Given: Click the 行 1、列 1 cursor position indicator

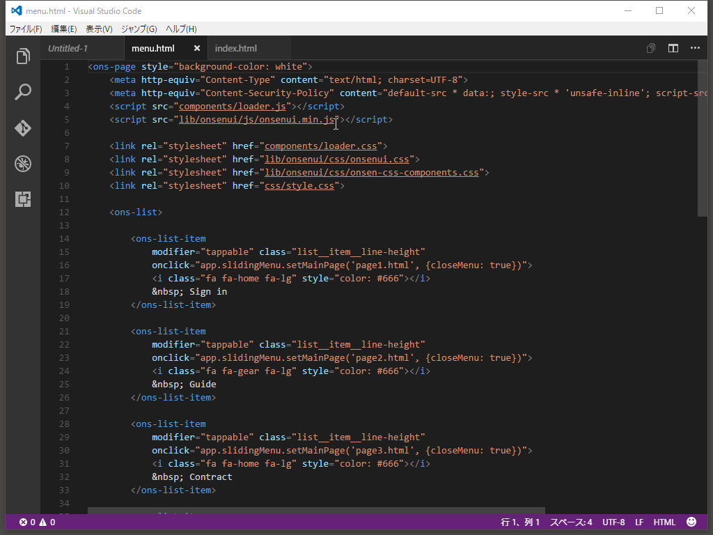Looking at the screenshot, I should click(520, 522).
